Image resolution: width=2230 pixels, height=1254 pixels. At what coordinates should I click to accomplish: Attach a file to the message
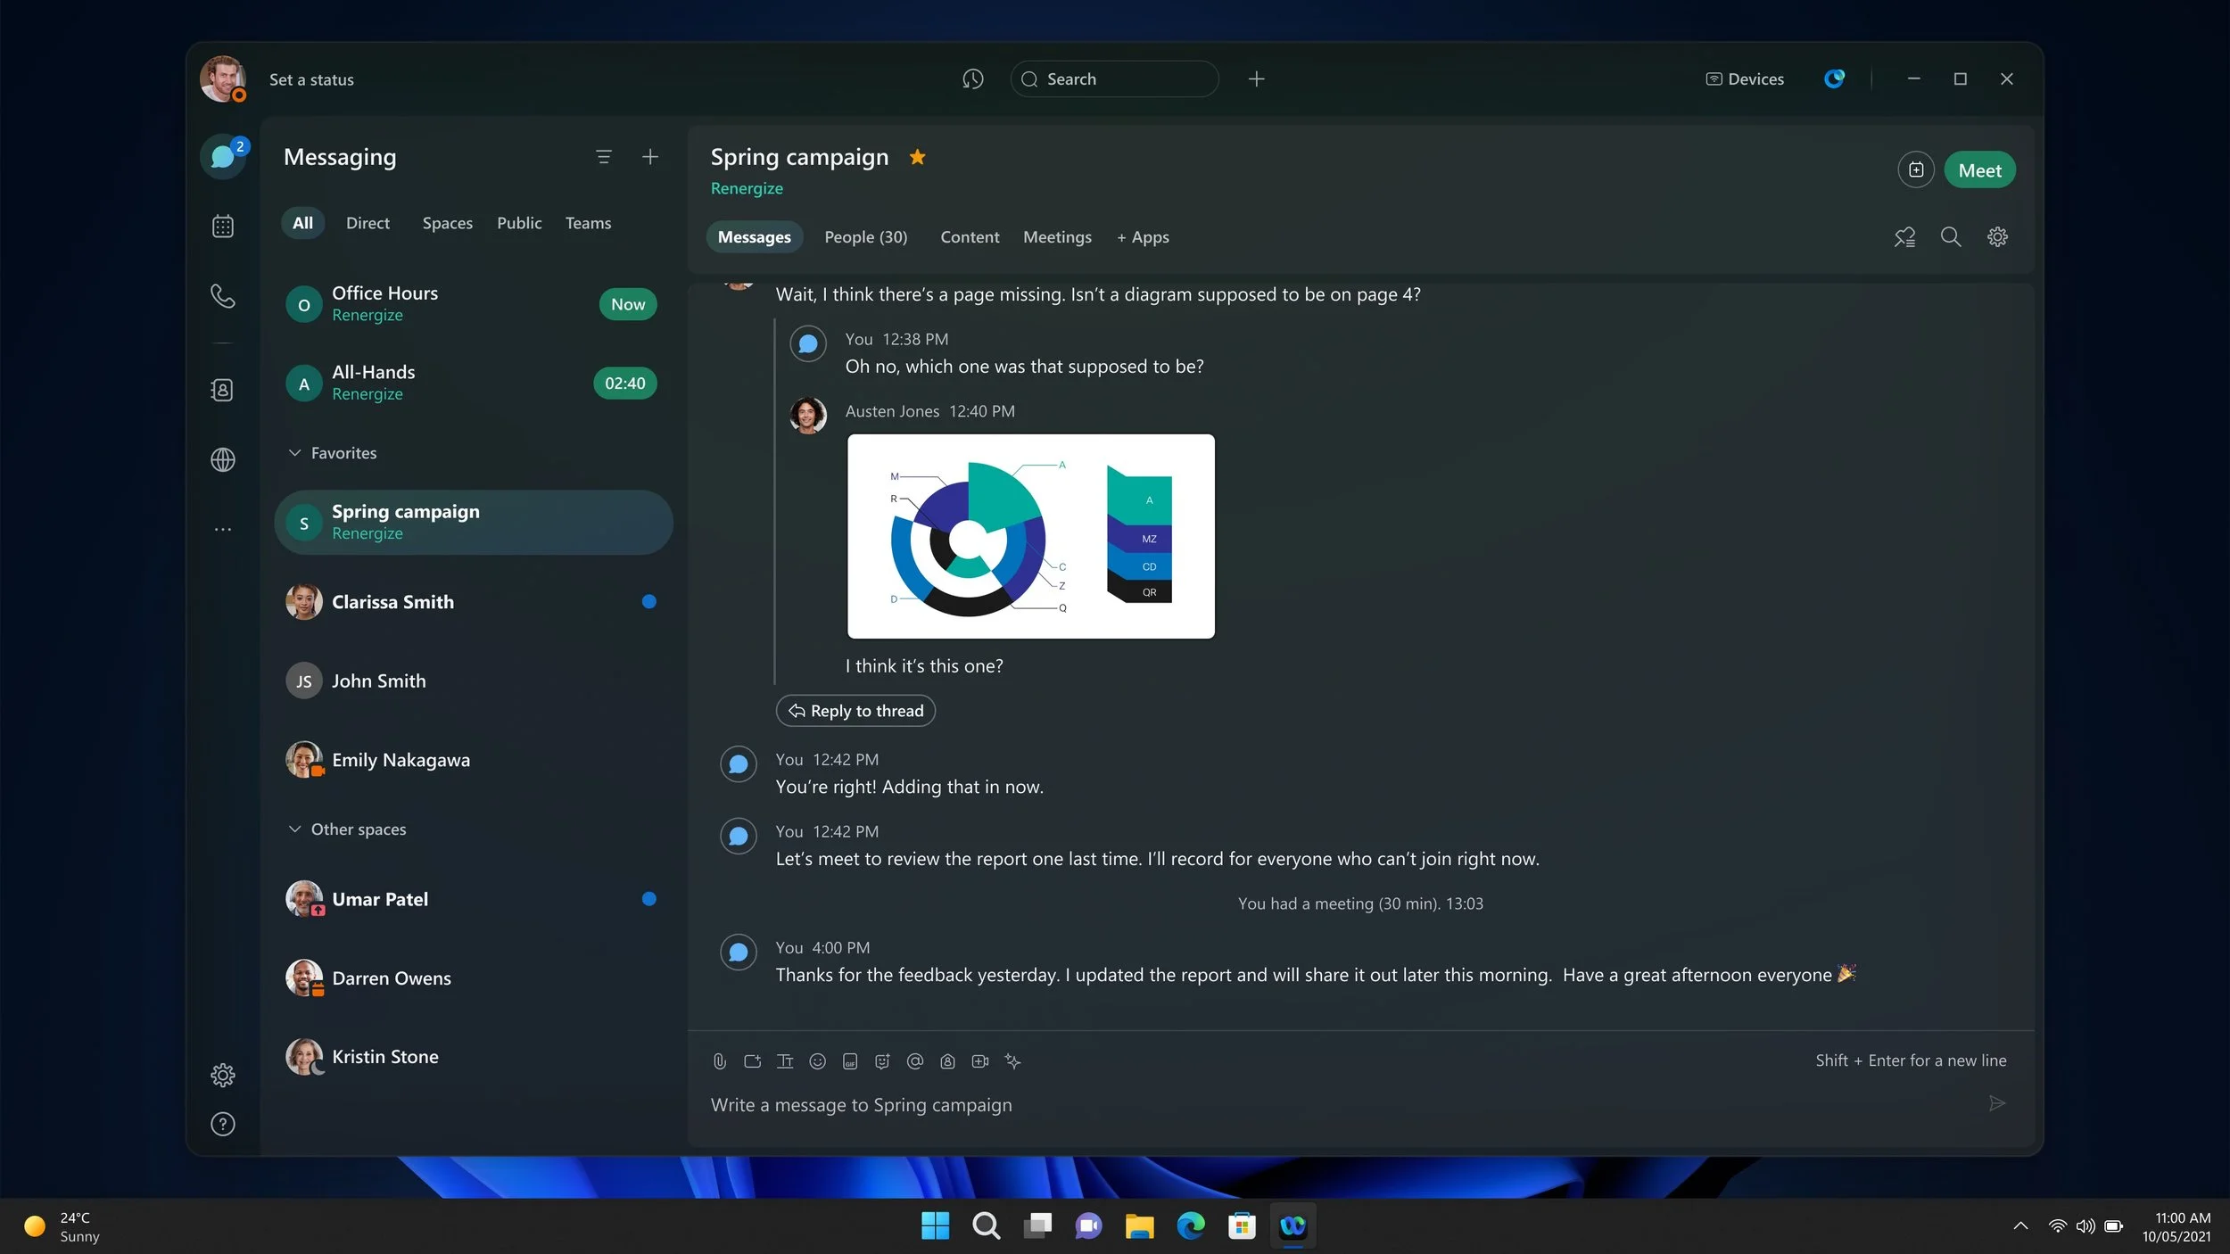click(719, 1061)
